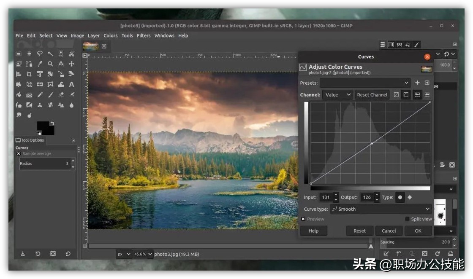473x279 pixels.
Task: Expand the Curve type Smooth dropdown
Action: point(380,209)
